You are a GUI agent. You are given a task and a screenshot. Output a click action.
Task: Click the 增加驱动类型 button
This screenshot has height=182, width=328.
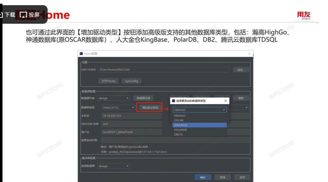click(x=150, y=108)
